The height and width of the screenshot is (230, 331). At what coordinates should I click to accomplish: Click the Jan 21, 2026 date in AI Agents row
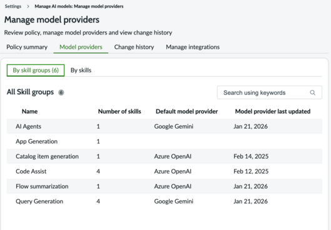click(x=250, y=126)
